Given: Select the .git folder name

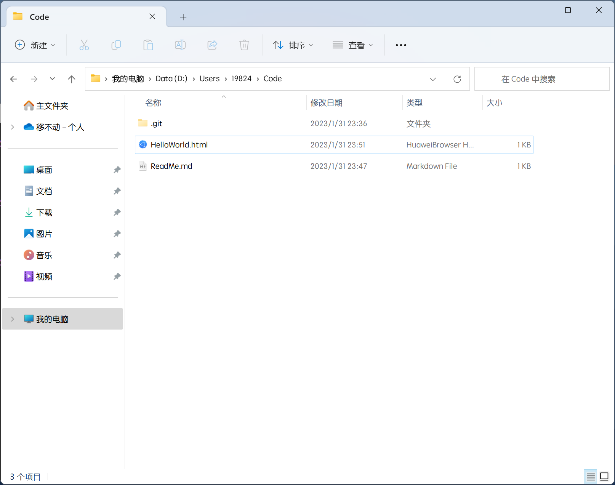Looking at the screenshot, I should pyautogui.click(x=157, y=123).
